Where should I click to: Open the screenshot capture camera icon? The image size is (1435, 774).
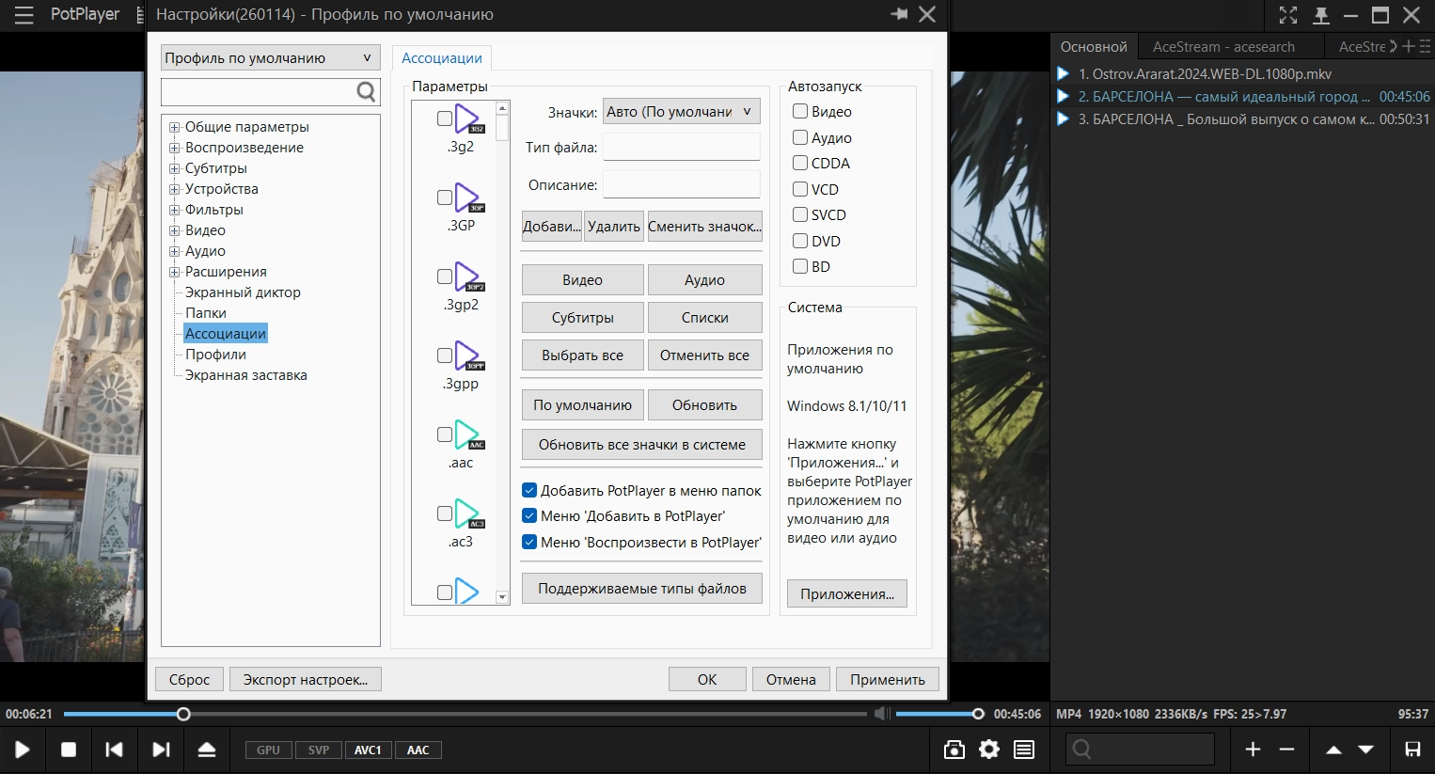pos(954,750)
